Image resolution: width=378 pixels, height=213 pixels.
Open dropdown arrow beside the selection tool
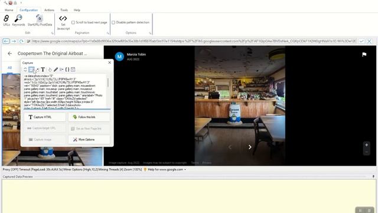point(37,70)
